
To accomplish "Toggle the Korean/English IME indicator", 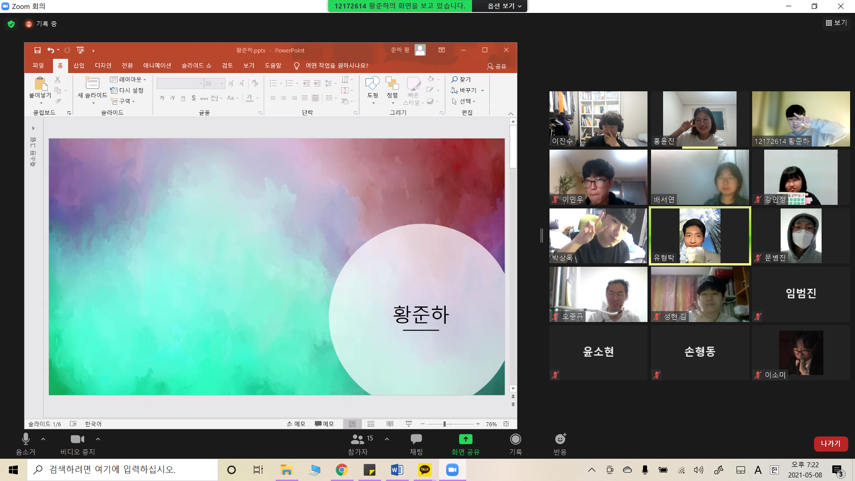I will 774,470.
